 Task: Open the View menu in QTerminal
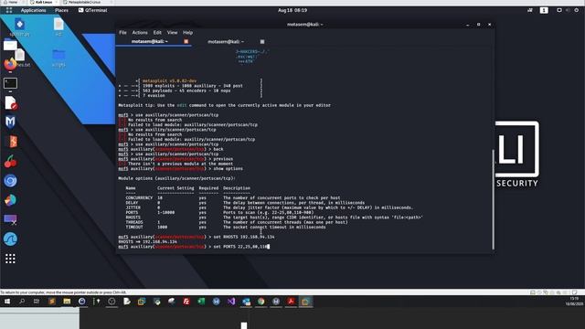pyautogui.click(x=172, y=33)
